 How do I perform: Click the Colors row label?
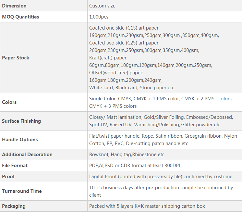(9, 102)
